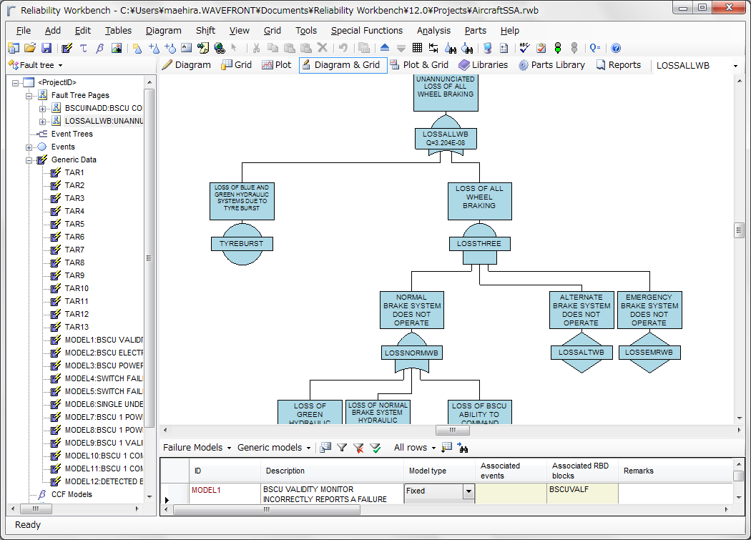Click the remove filter icon with red X
This screenshot has height=540, width=751.
point(358,448)
